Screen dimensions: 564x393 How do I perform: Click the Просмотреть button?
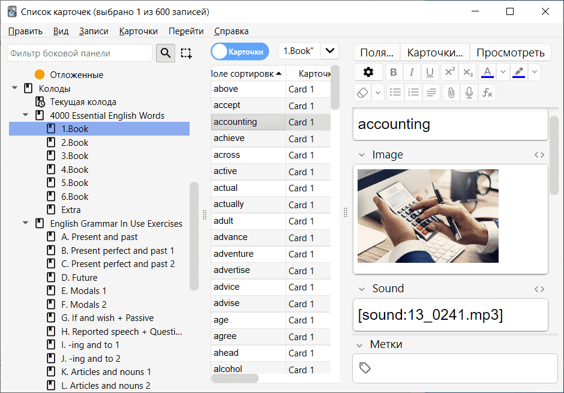(510, 53)
